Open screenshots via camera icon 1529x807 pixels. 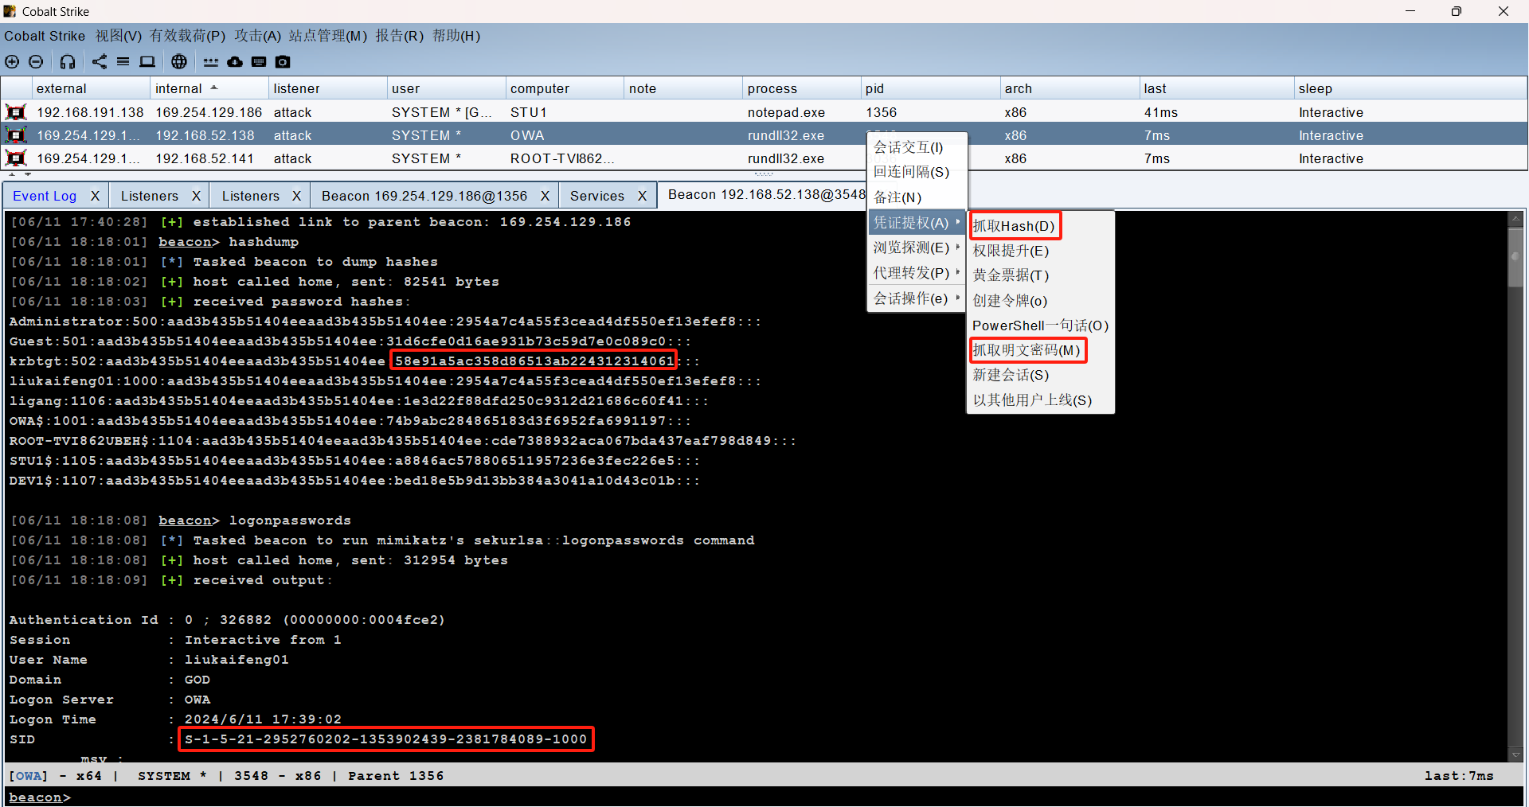click(283, 62)
